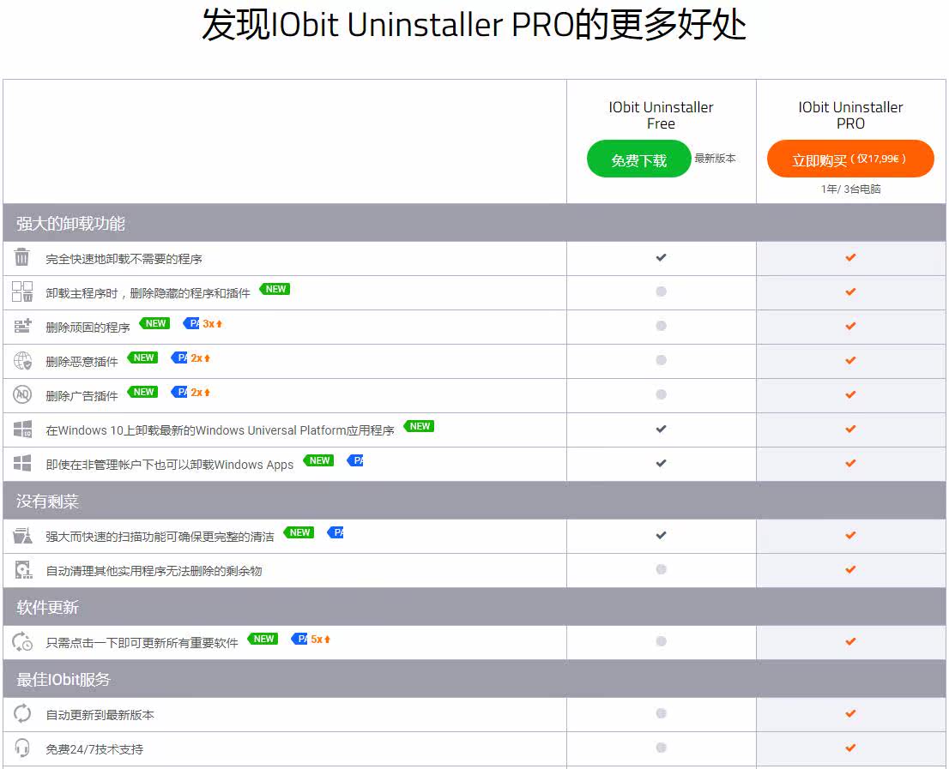
Task: Click the text 免费24/7技术支持
Action: pos(94,749)
